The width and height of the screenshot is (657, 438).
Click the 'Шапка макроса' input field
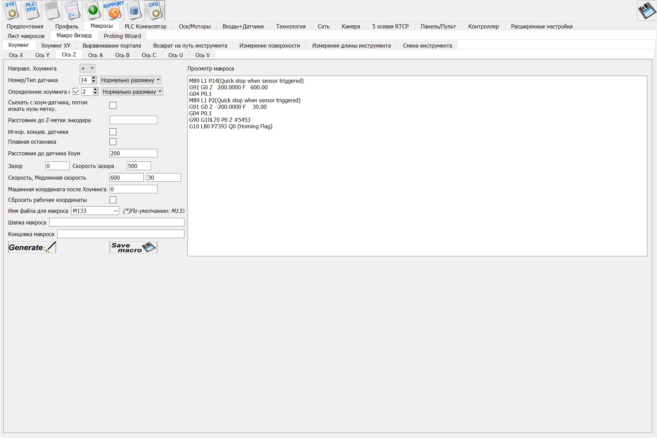click(x=117, y=222)
